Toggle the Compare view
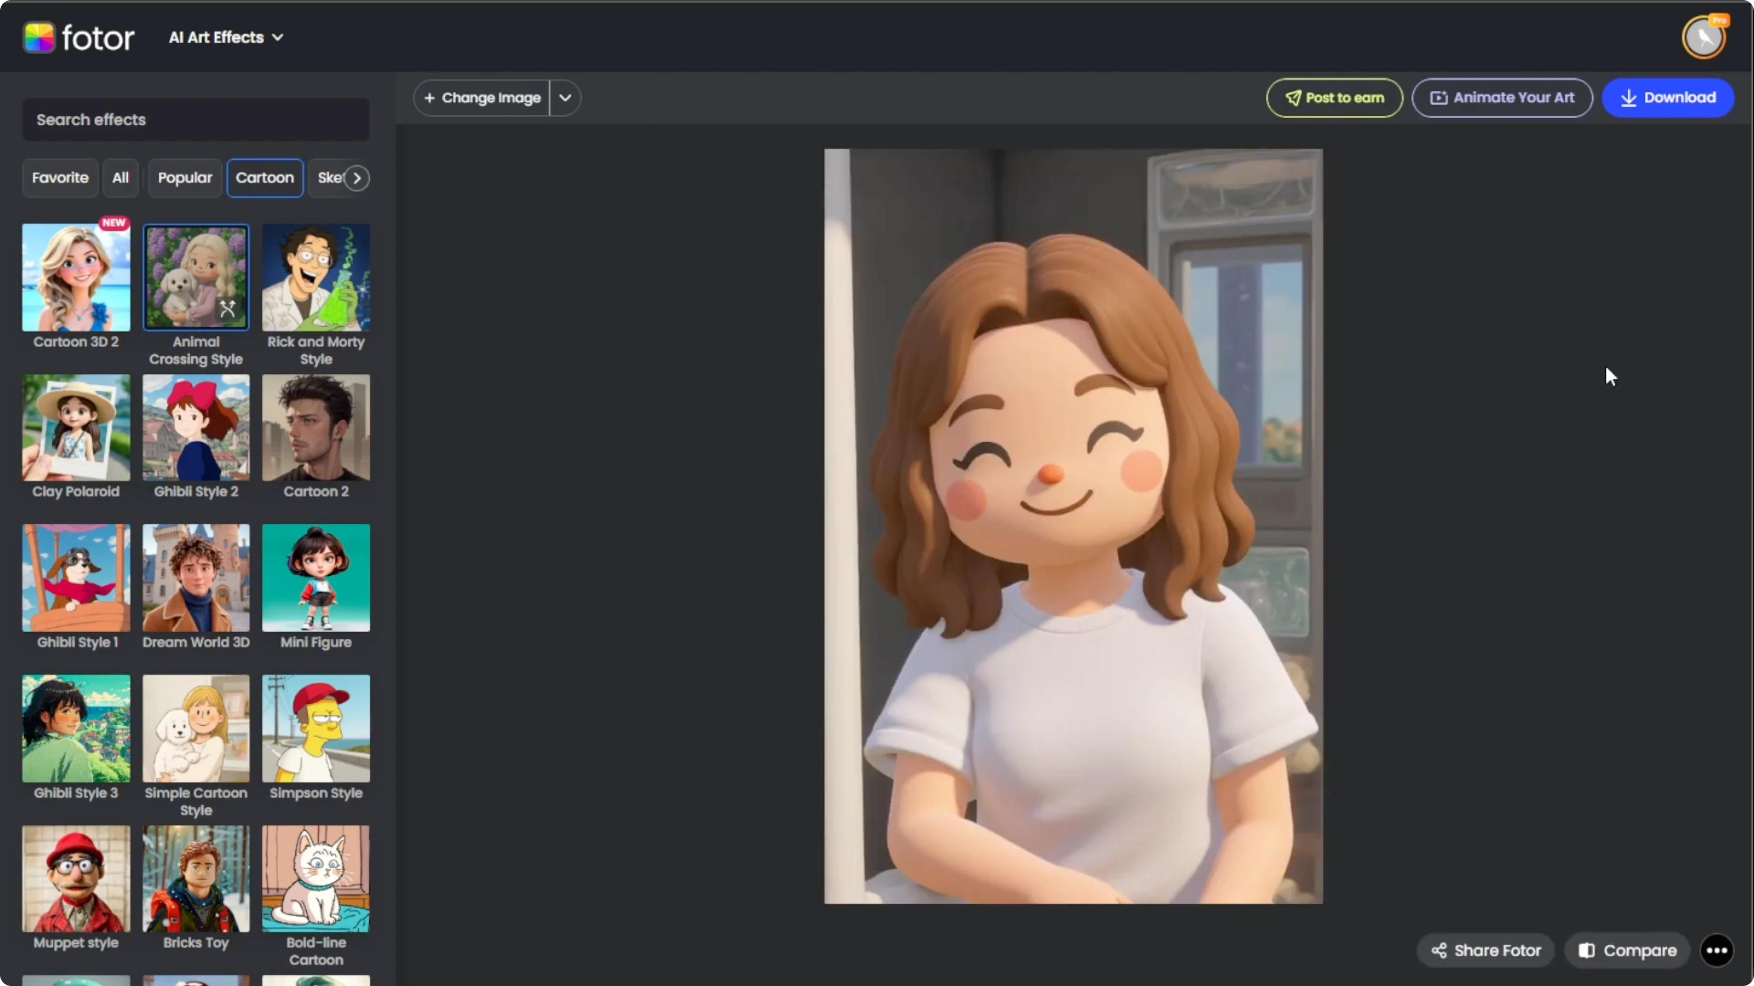 [1627, 951]
